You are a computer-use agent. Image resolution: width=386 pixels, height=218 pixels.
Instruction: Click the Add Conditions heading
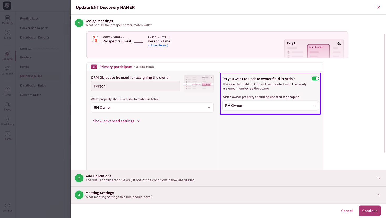(98, 176)
